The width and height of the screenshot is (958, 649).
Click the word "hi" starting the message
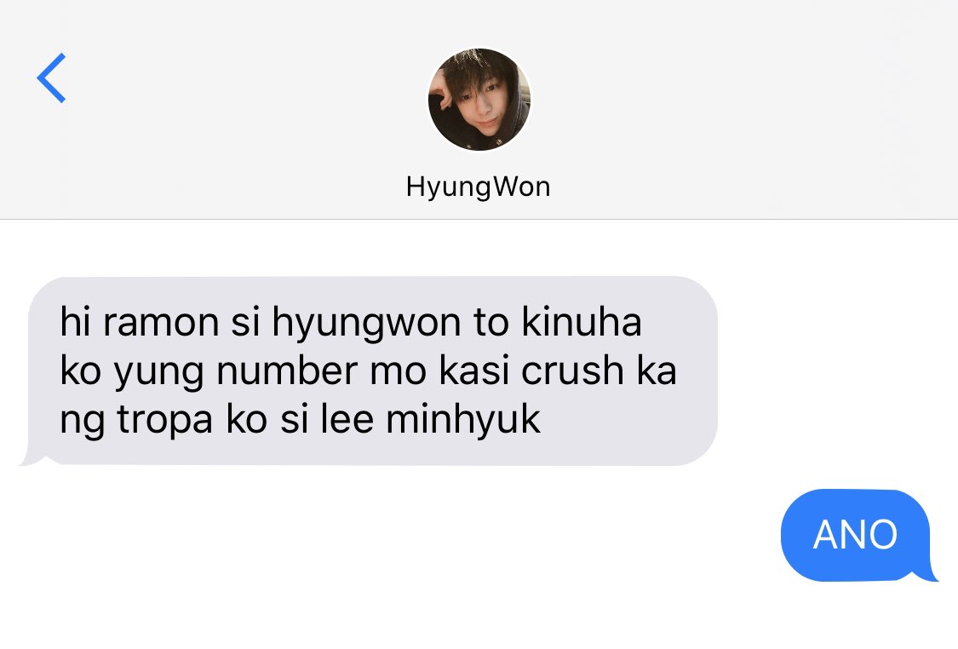click(x=76, y=321)
